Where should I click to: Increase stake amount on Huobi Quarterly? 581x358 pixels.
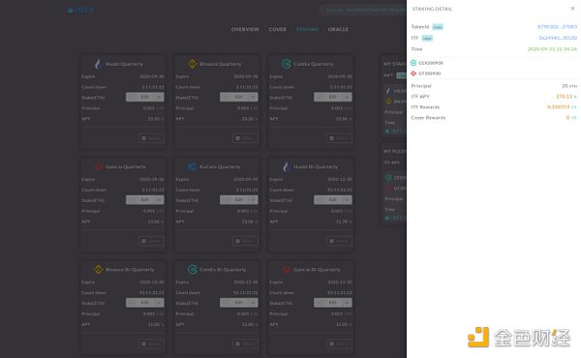160,97
